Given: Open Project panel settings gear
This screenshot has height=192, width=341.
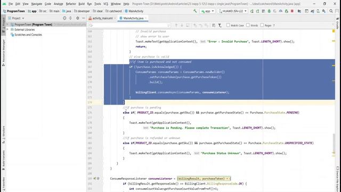Looking at the screenshot, I should (78, 18).
